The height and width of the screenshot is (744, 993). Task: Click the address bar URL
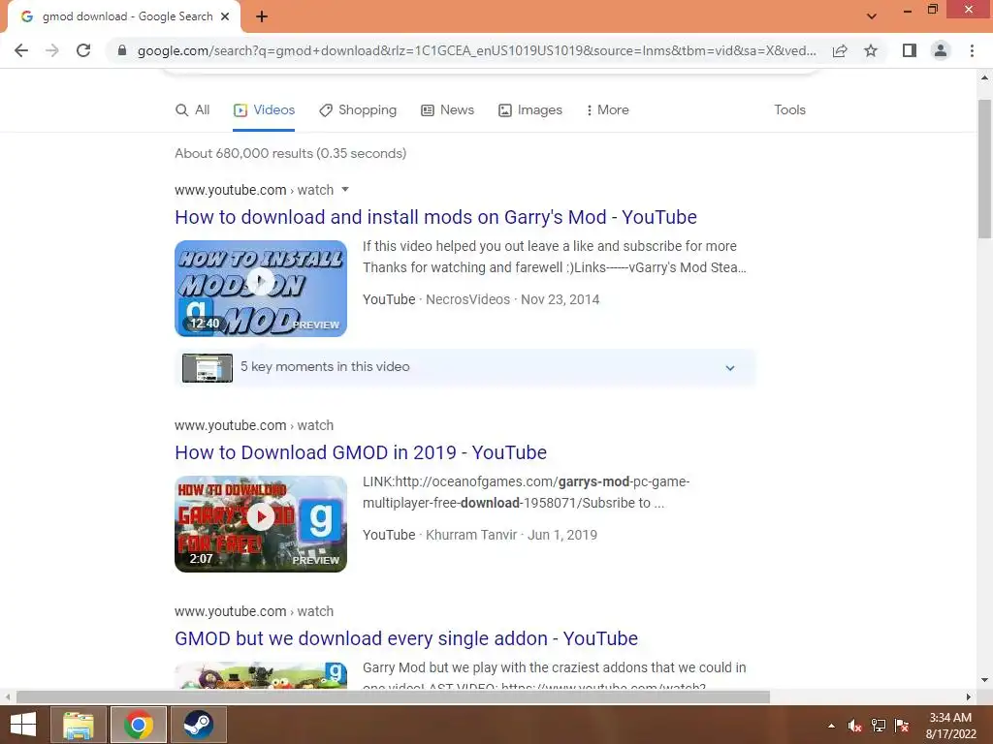(x=476, y=50)
